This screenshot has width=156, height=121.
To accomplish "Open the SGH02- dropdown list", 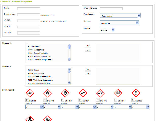I will click(x=52, y=107).
